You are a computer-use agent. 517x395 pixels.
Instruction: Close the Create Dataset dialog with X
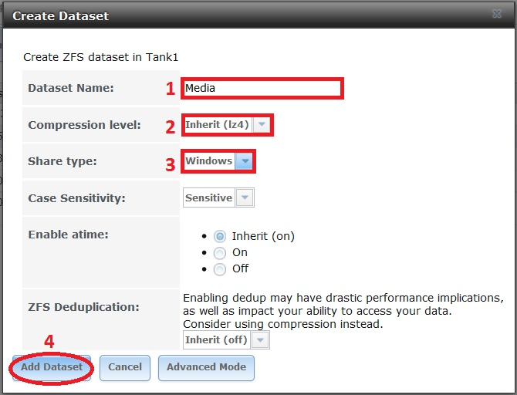[496, 14]
